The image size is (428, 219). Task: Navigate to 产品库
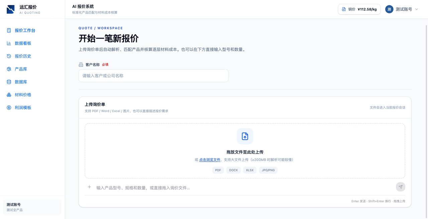[x=32, y=69]
